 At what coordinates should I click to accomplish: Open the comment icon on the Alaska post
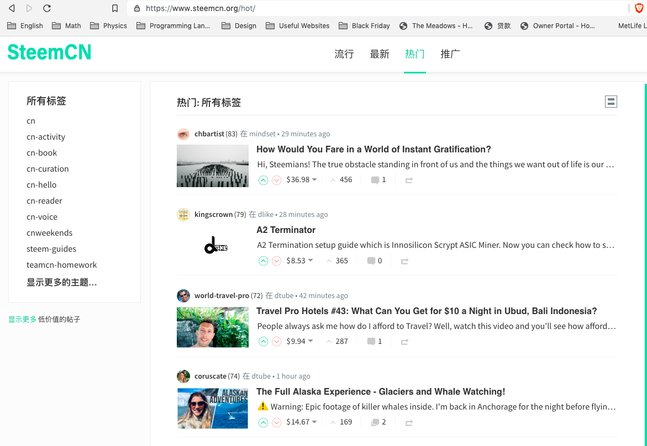[375, 422]
